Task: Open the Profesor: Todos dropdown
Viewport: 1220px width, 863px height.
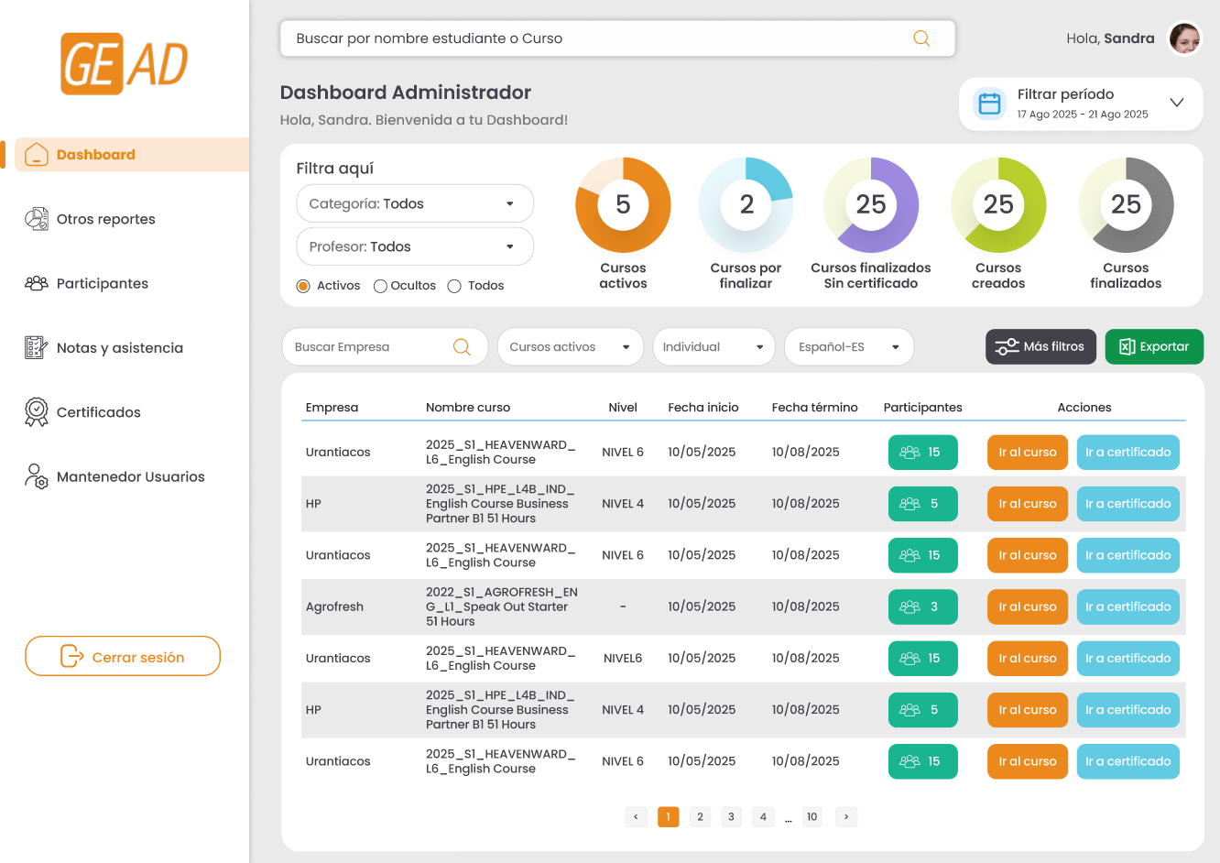Action: (415, 246)
